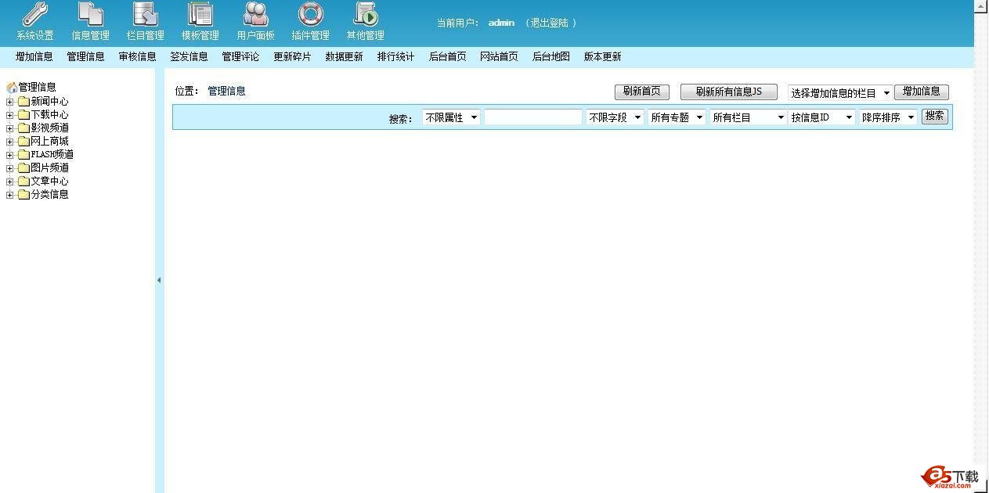The image size is (989, 493).
Task: Open the 用户面板 icon
Action: 254,21
